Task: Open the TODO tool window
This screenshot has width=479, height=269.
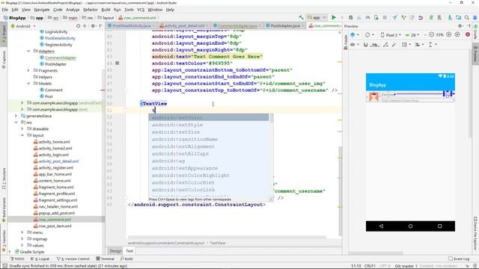Action: [x=17, y=259]
